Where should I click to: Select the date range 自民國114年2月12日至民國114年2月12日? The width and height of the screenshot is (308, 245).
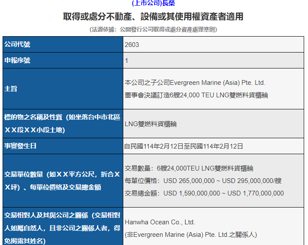[183, 146]
